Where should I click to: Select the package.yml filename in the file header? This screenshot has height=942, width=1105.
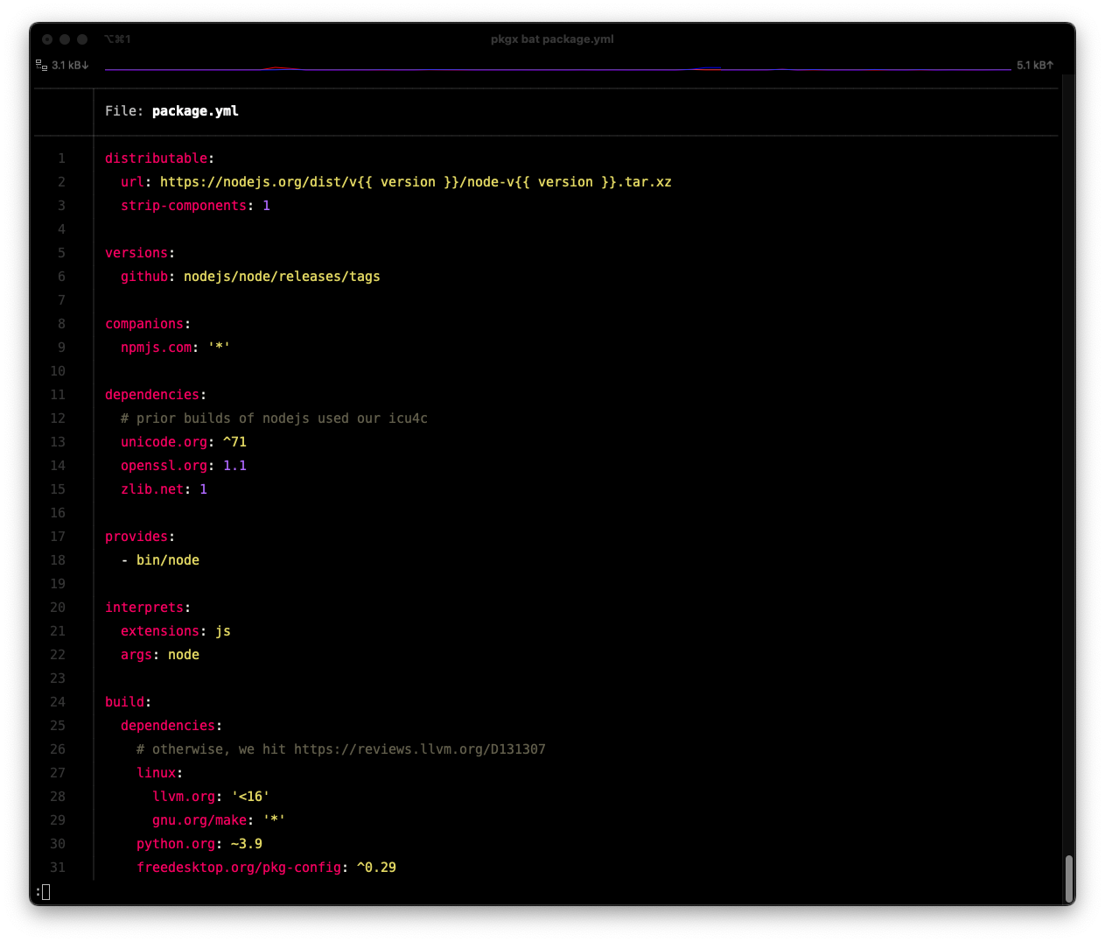point(194,111)
